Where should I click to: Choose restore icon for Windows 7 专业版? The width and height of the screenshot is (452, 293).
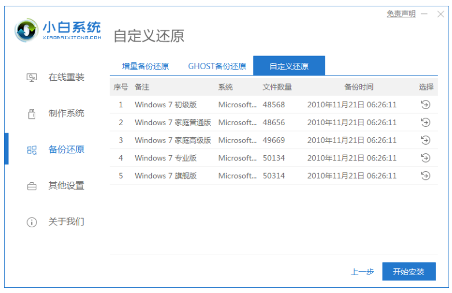pos(425,158)
